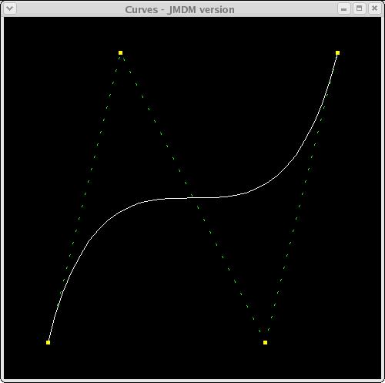This screenshot has width=385, height=383.
Task: Open the window menu arrow beside the title
Action: pos(10,8)
